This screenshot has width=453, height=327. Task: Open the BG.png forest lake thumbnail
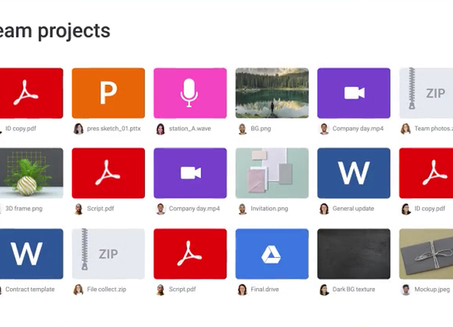[x=272, y=93]
